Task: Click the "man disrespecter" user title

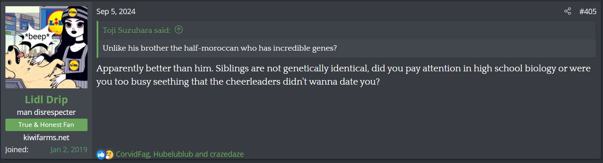Action: click(x=46, y=112)
